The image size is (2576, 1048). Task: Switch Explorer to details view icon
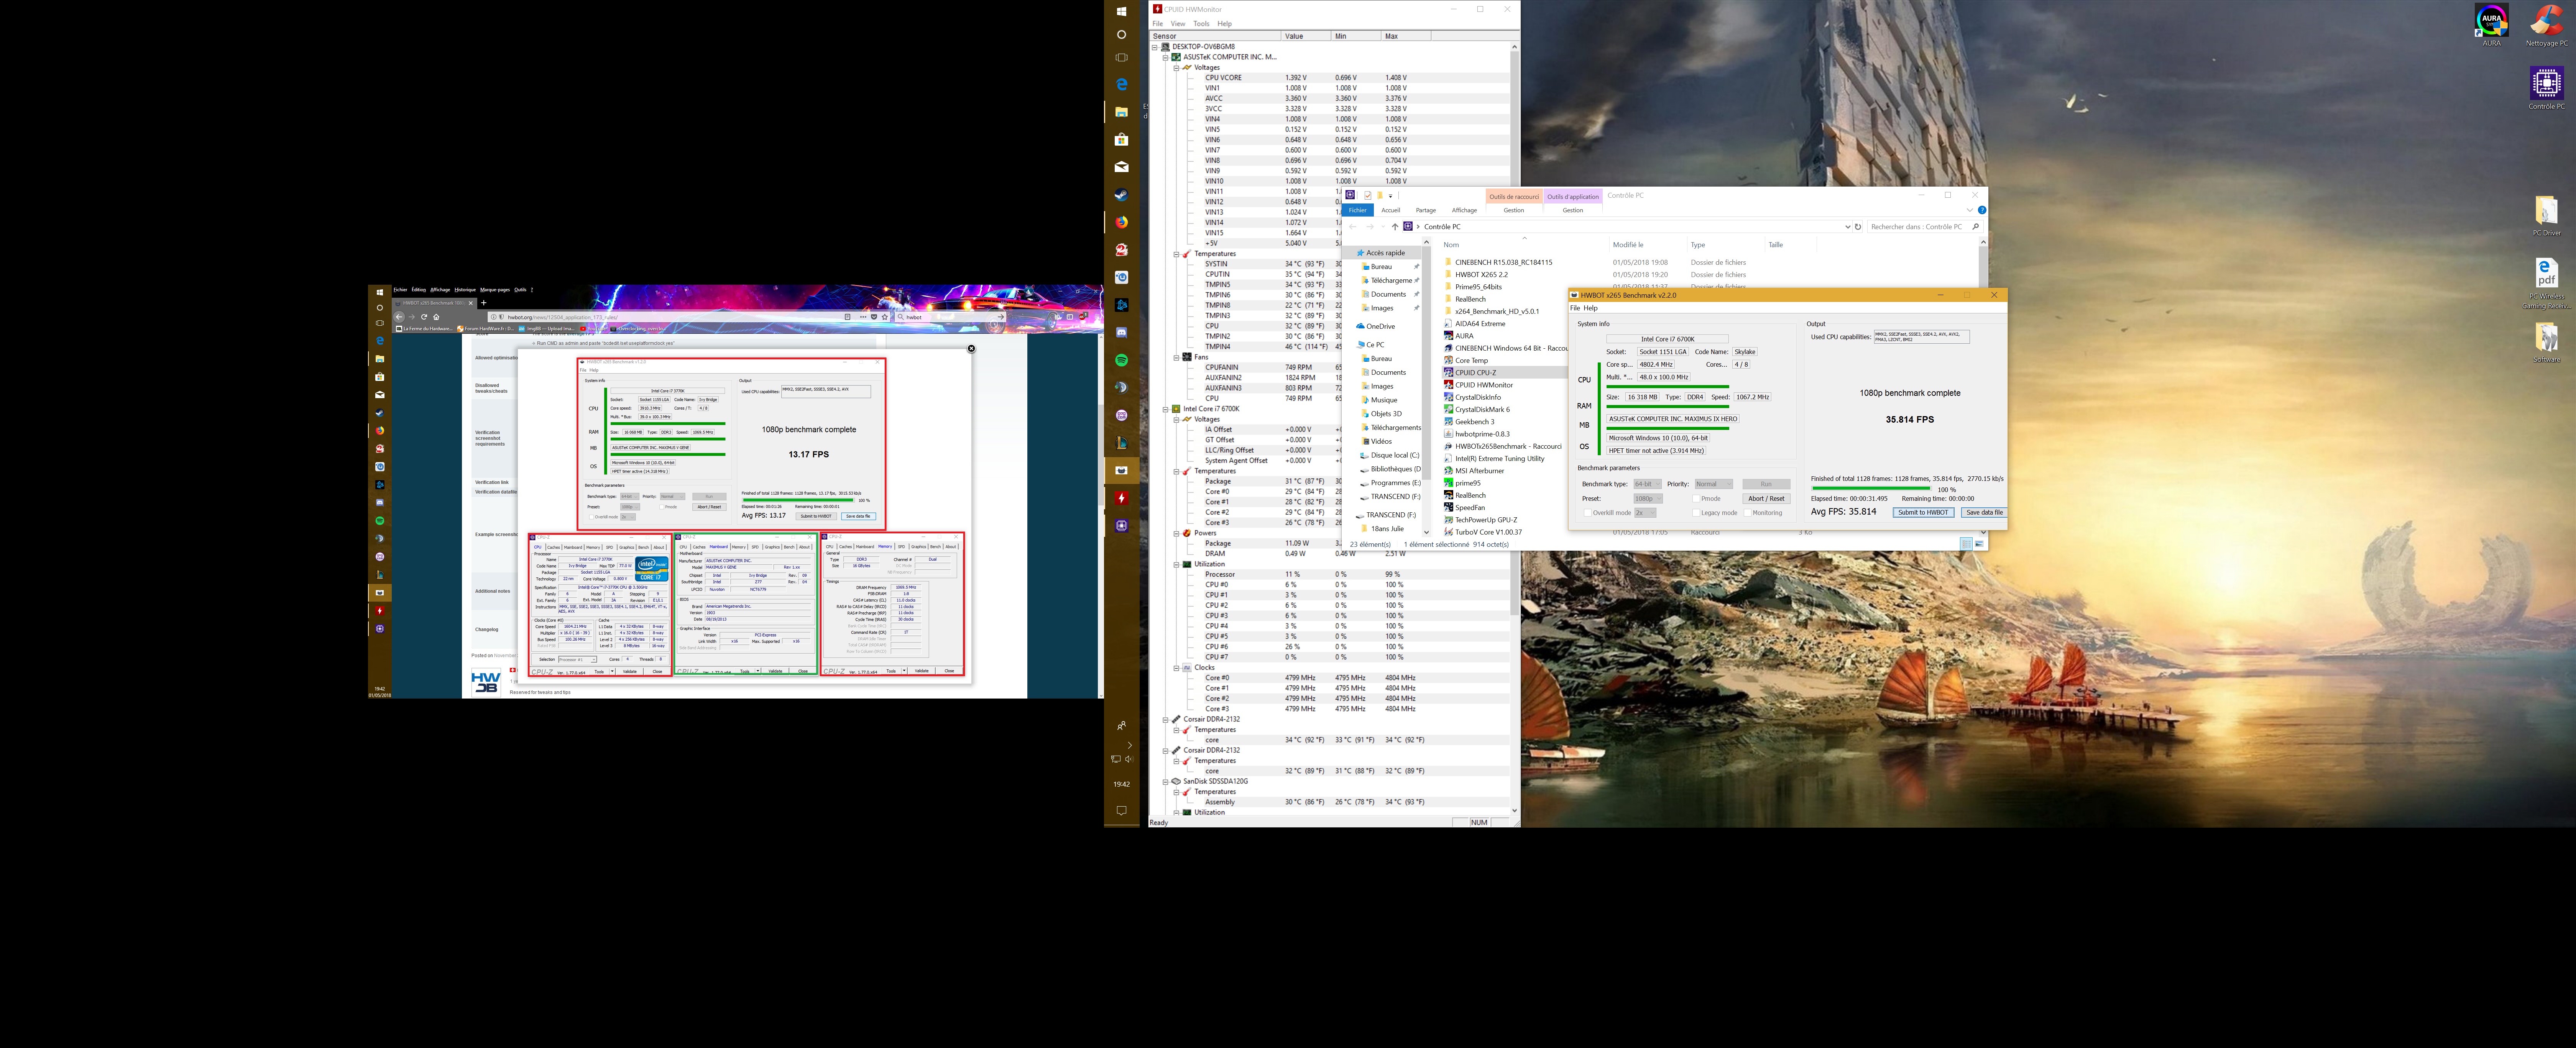(x=1966, y=544)
